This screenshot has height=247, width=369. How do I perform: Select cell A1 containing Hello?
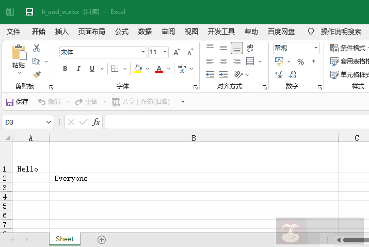30,158
